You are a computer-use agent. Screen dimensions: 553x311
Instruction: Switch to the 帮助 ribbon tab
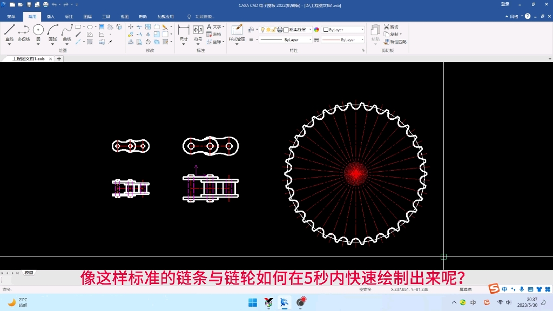[143, 17]
